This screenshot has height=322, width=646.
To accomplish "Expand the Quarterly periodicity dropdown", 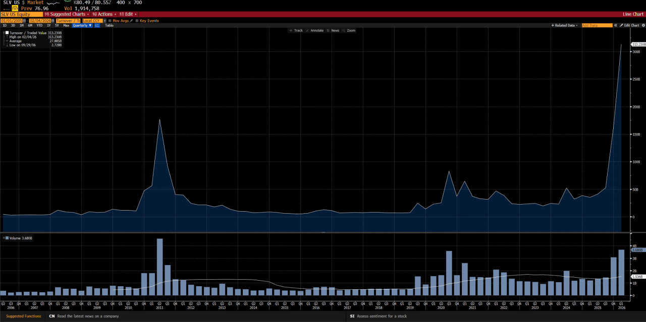I will pyautogui.click(x=82, y=25).
